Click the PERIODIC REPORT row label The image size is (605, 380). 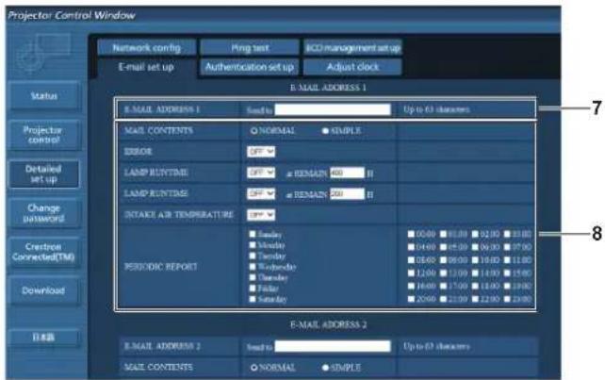160,267
